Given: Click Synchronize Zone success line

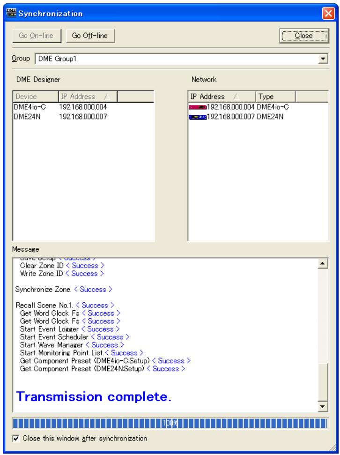Looking at the screenshot, I should point(64,290).
